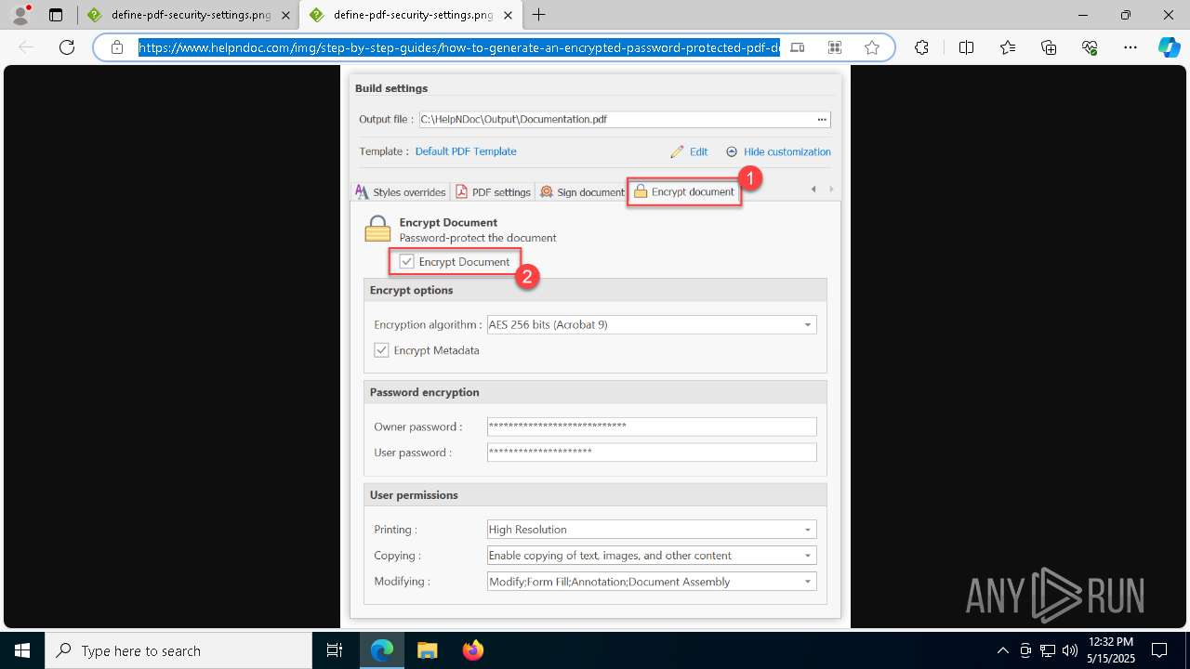This screenshot has height=669, width=1190.
Task: Toggle Edge split screen
Action: pos(966,47)
